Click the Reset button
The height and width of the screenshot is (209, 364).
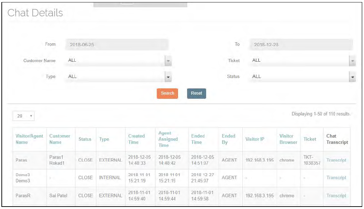196,93
